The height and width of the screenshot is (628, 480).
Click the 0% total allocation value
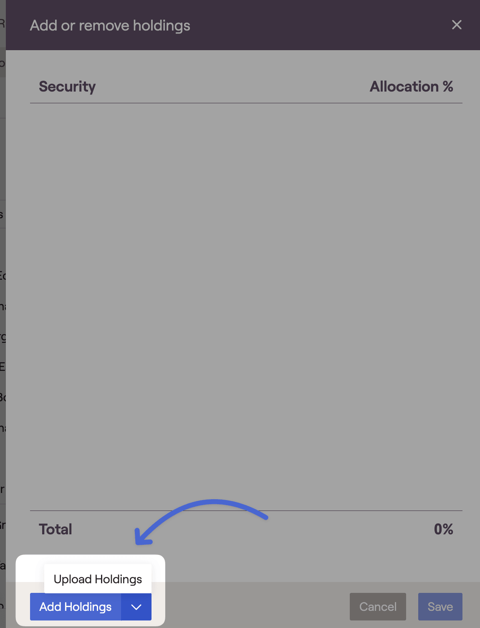[443, 529]
